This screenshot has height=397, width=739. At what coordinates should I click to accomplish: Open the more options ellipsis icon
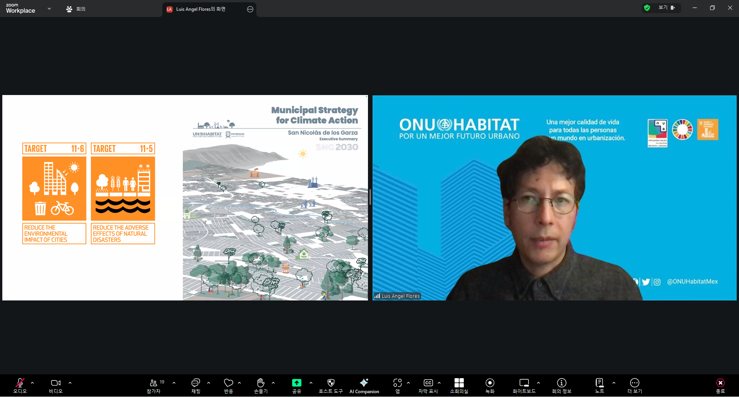click(x=635, y=383)
